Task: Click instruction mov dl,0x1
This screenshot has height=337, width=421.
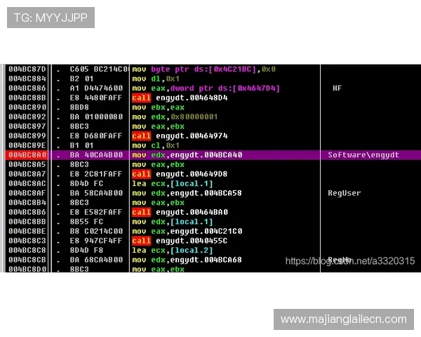Action: [x=156, y=79]
